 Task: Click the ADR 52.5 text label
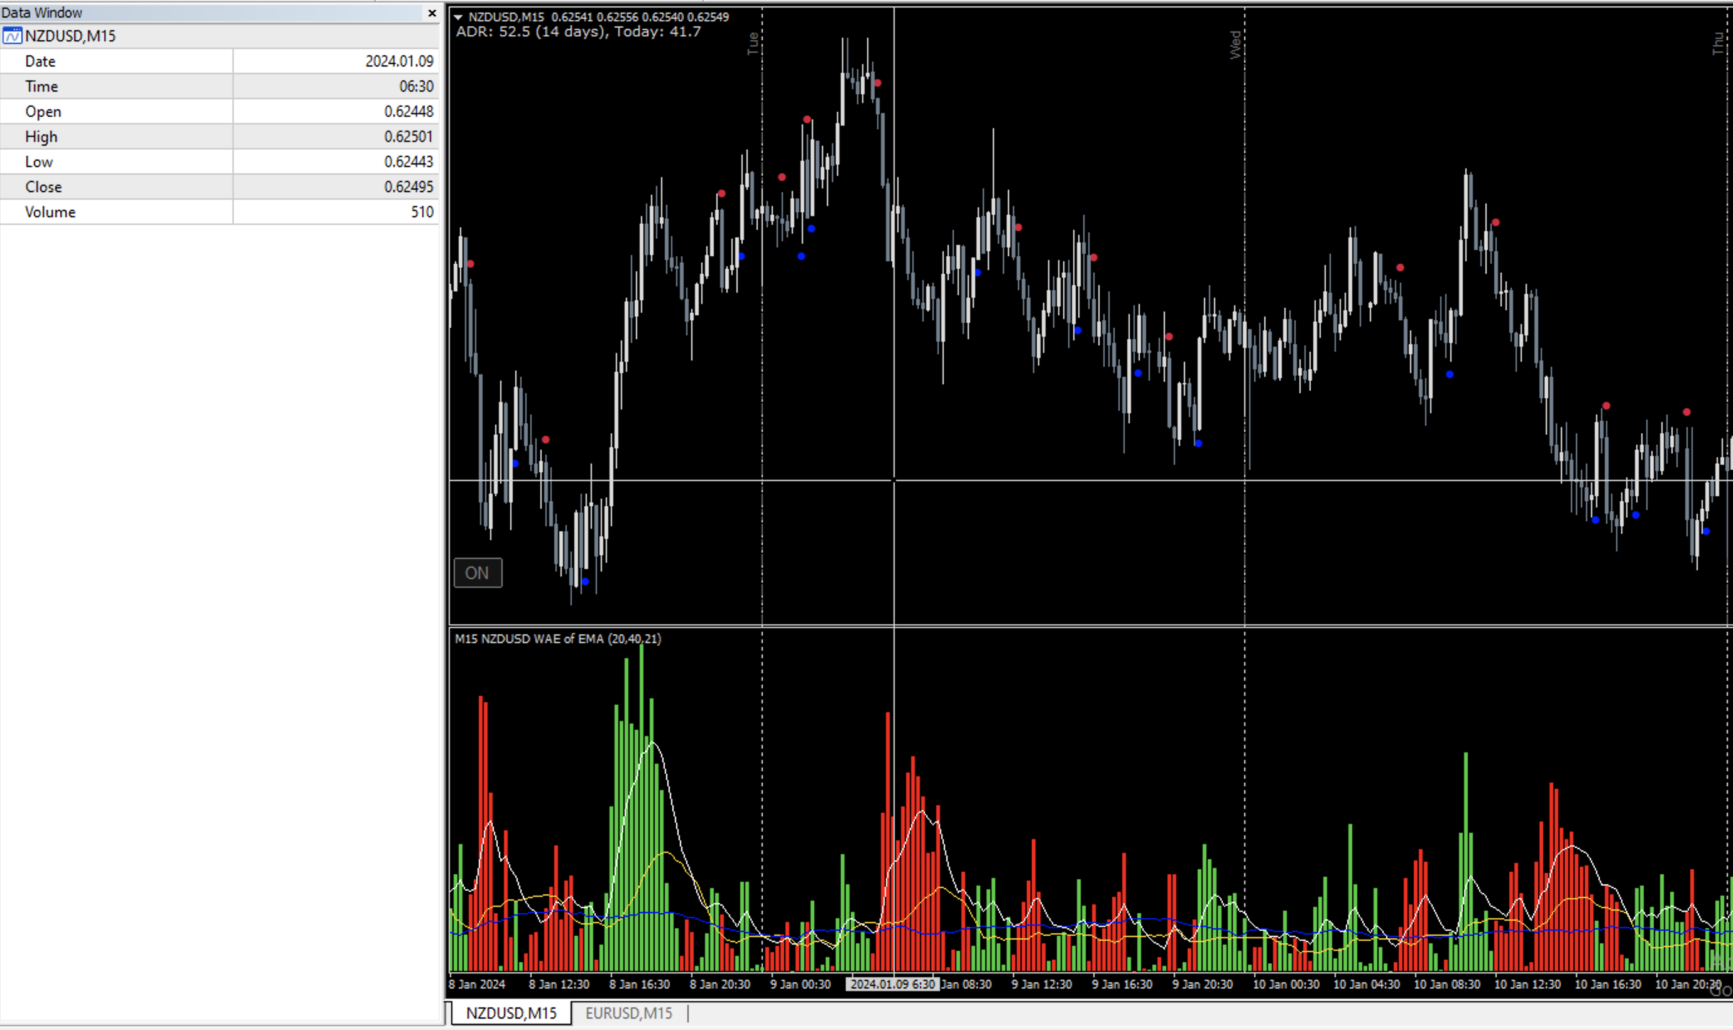point(577,32)
